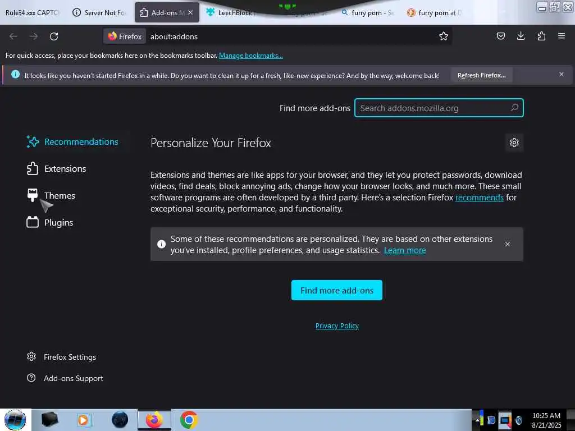Close the Add-ons Manager tab
Screen dimensions: 575x431
tap(190, 12)
